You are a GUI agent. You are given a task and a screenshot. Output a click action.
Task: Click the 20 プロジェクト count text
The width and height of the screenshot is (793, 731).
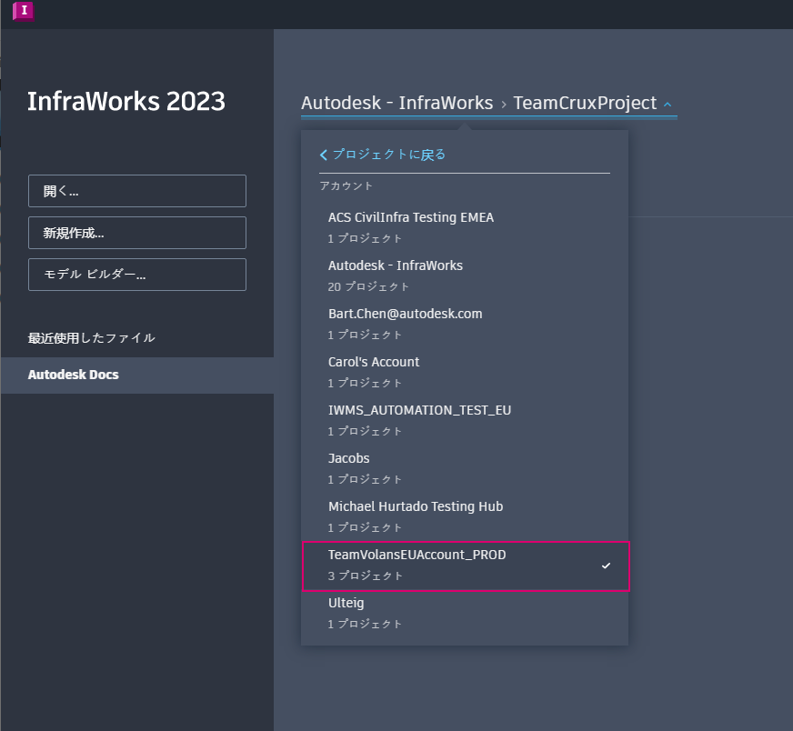coord(368,286)
